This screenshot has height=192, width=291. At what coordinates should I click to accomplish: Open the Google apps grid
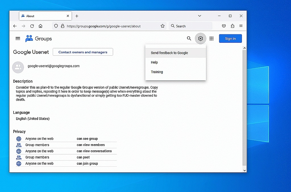coord(211,38)
